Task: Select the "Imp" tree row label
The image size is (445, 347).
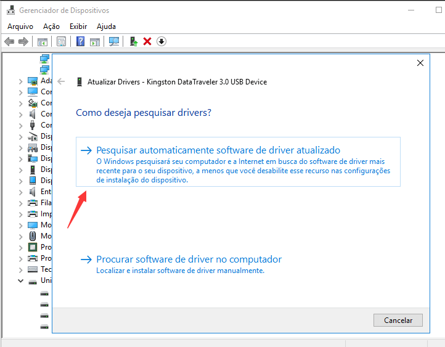Action: pos(46,214)
